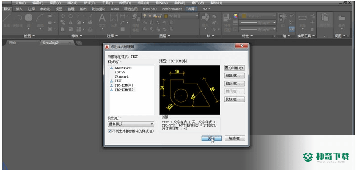Click the Set Current button
The width and height of the screenshot is (356, 170).
pos(234,68)
